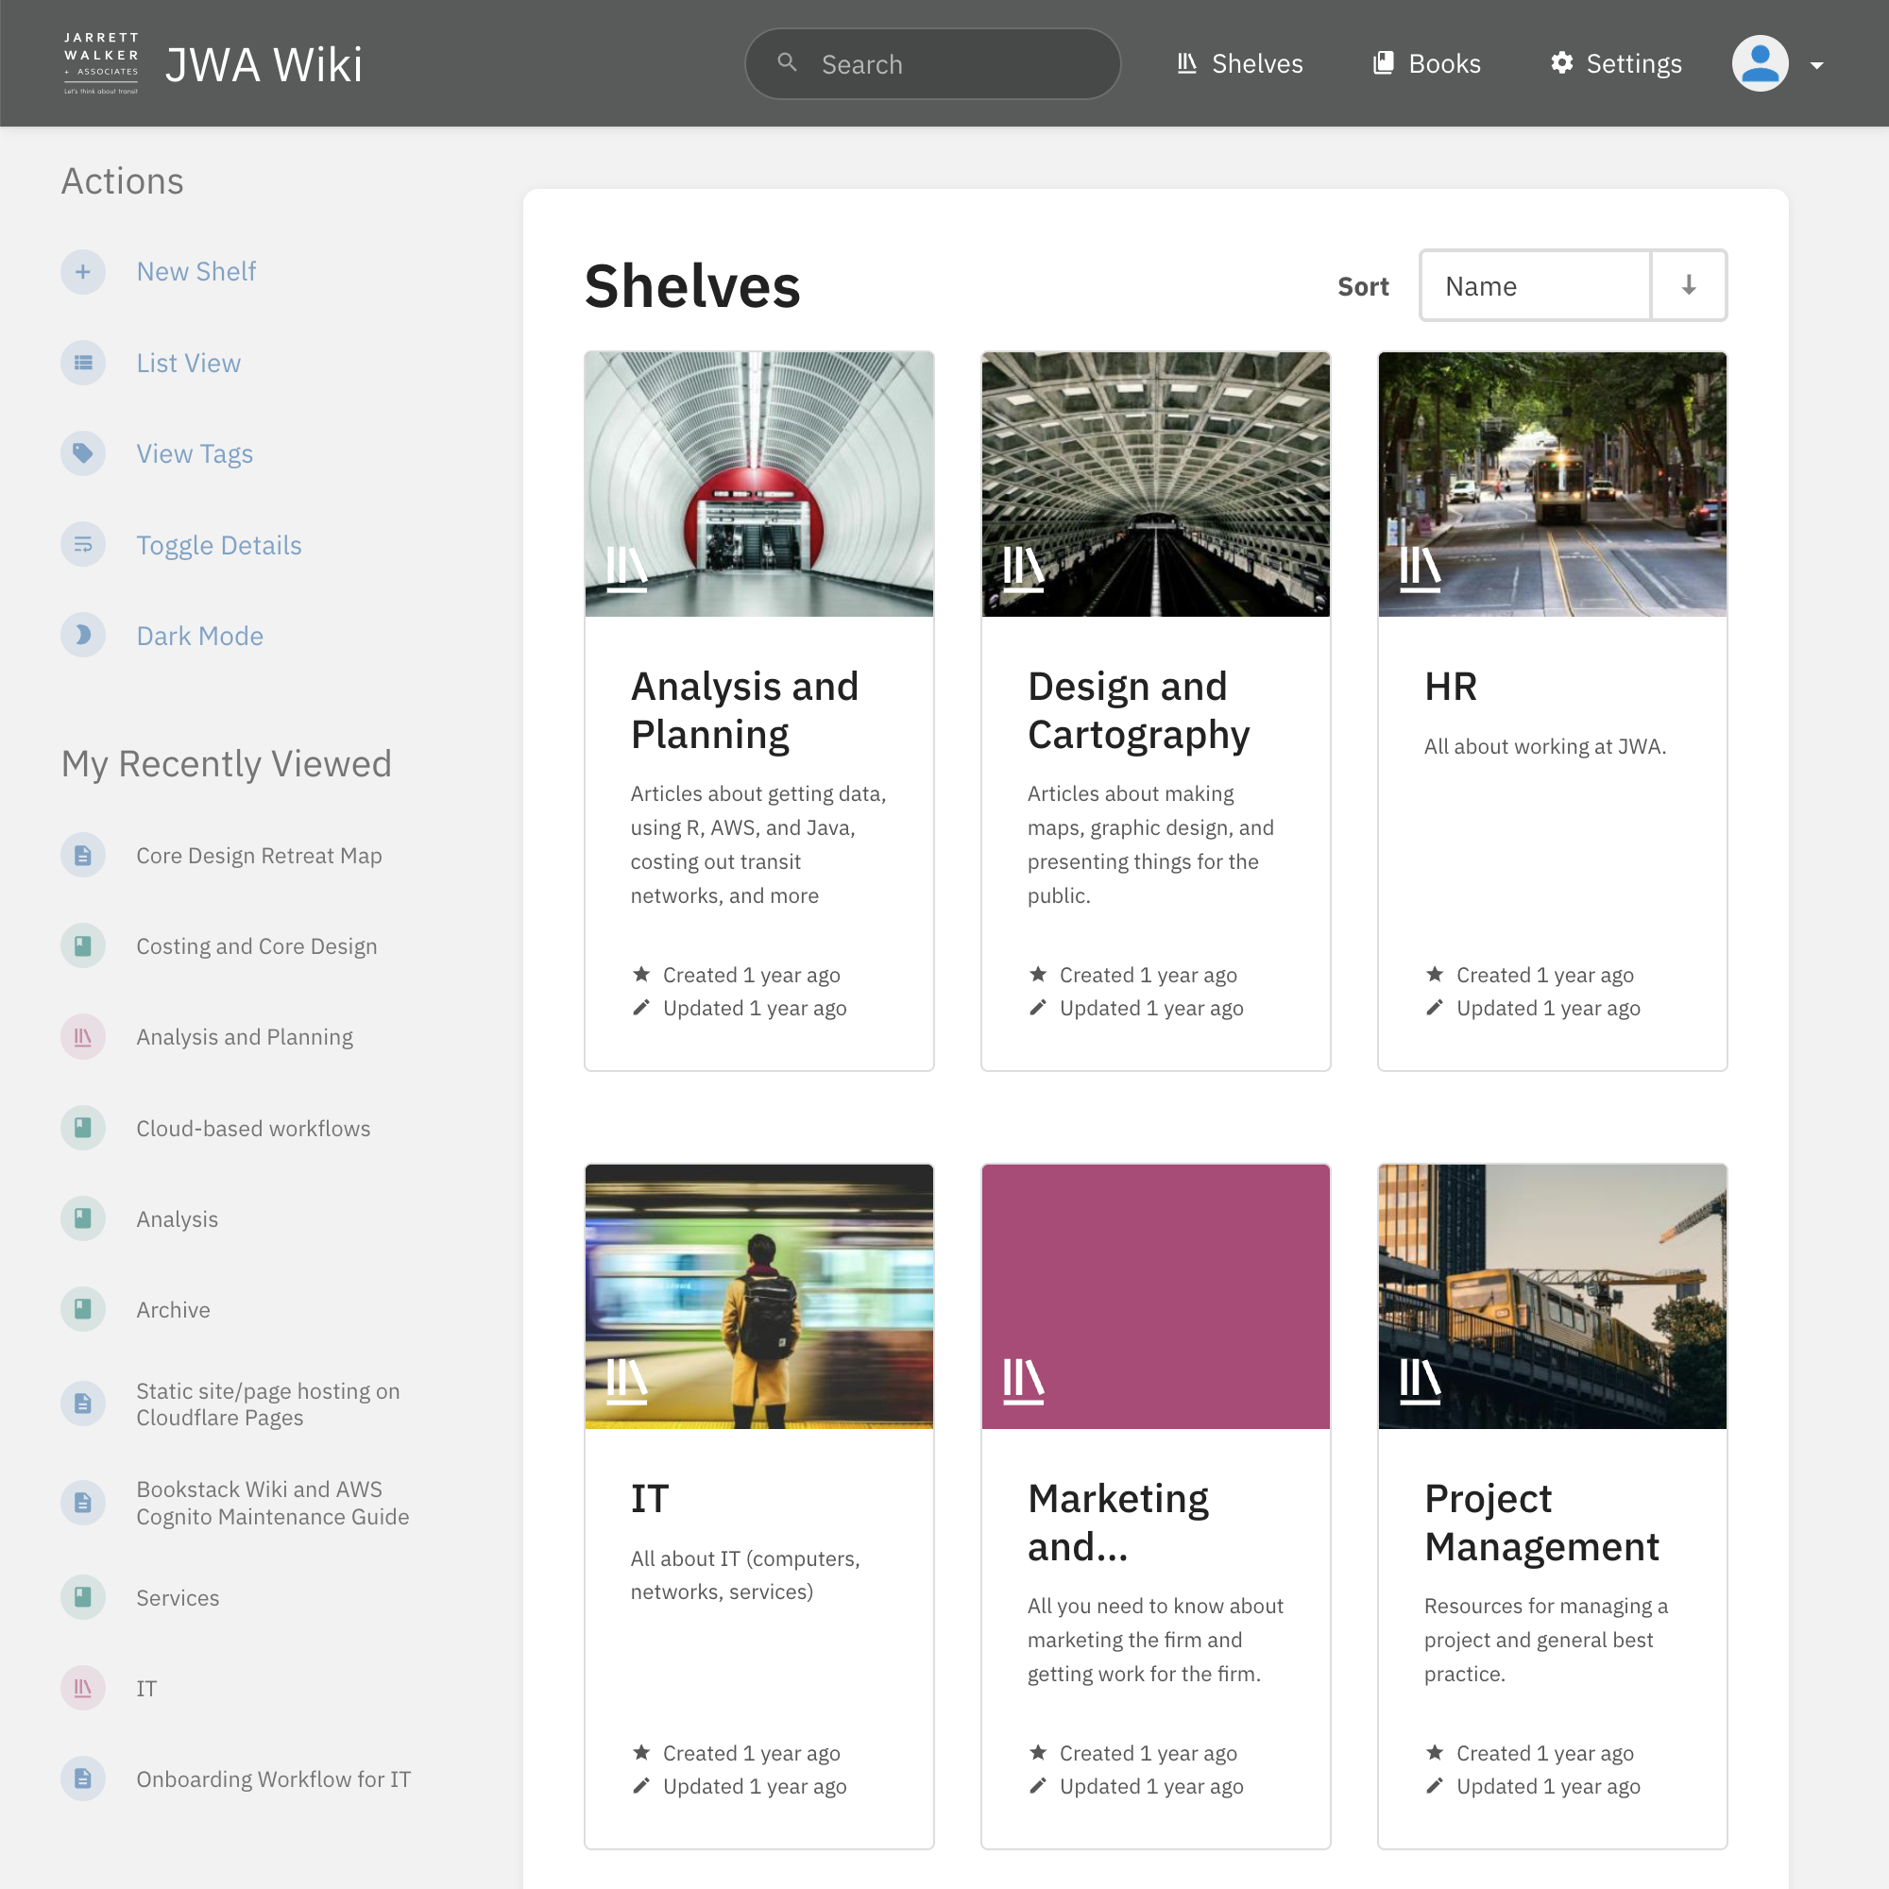Click the book icon beside Costing and Core Design
1889x1889 pixels.
83,945
